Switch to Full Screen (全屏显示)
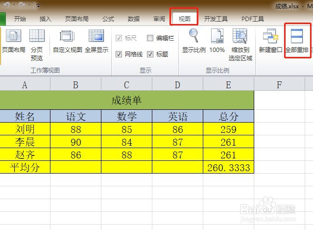This screenshot has height=230, width=313. click(96, 41)
